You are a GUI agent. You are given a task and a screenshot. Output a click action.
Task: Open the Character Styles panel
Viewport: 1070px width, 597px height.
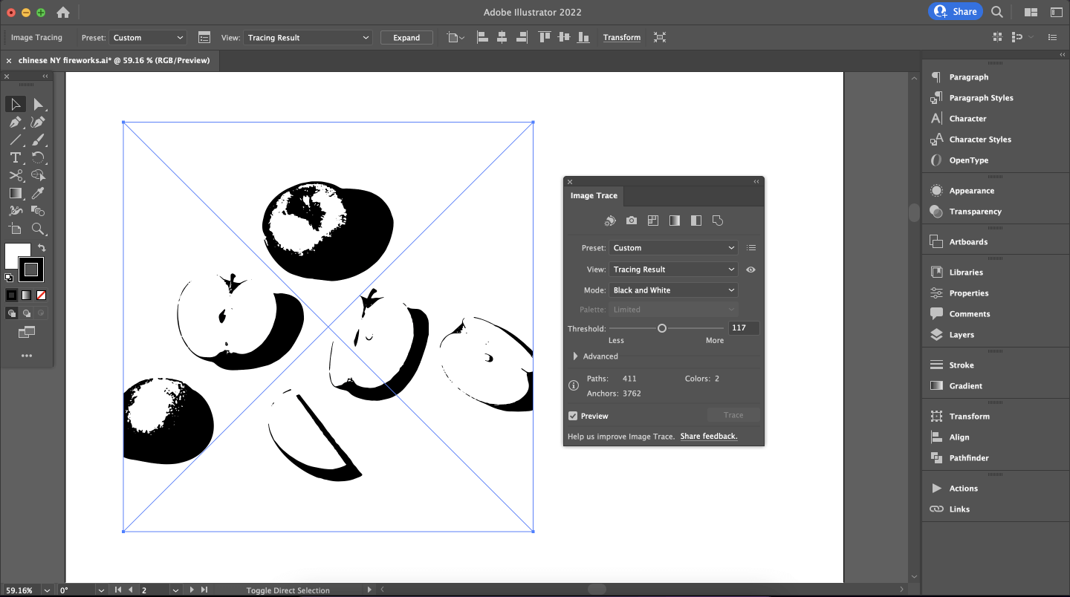[979, 140]
